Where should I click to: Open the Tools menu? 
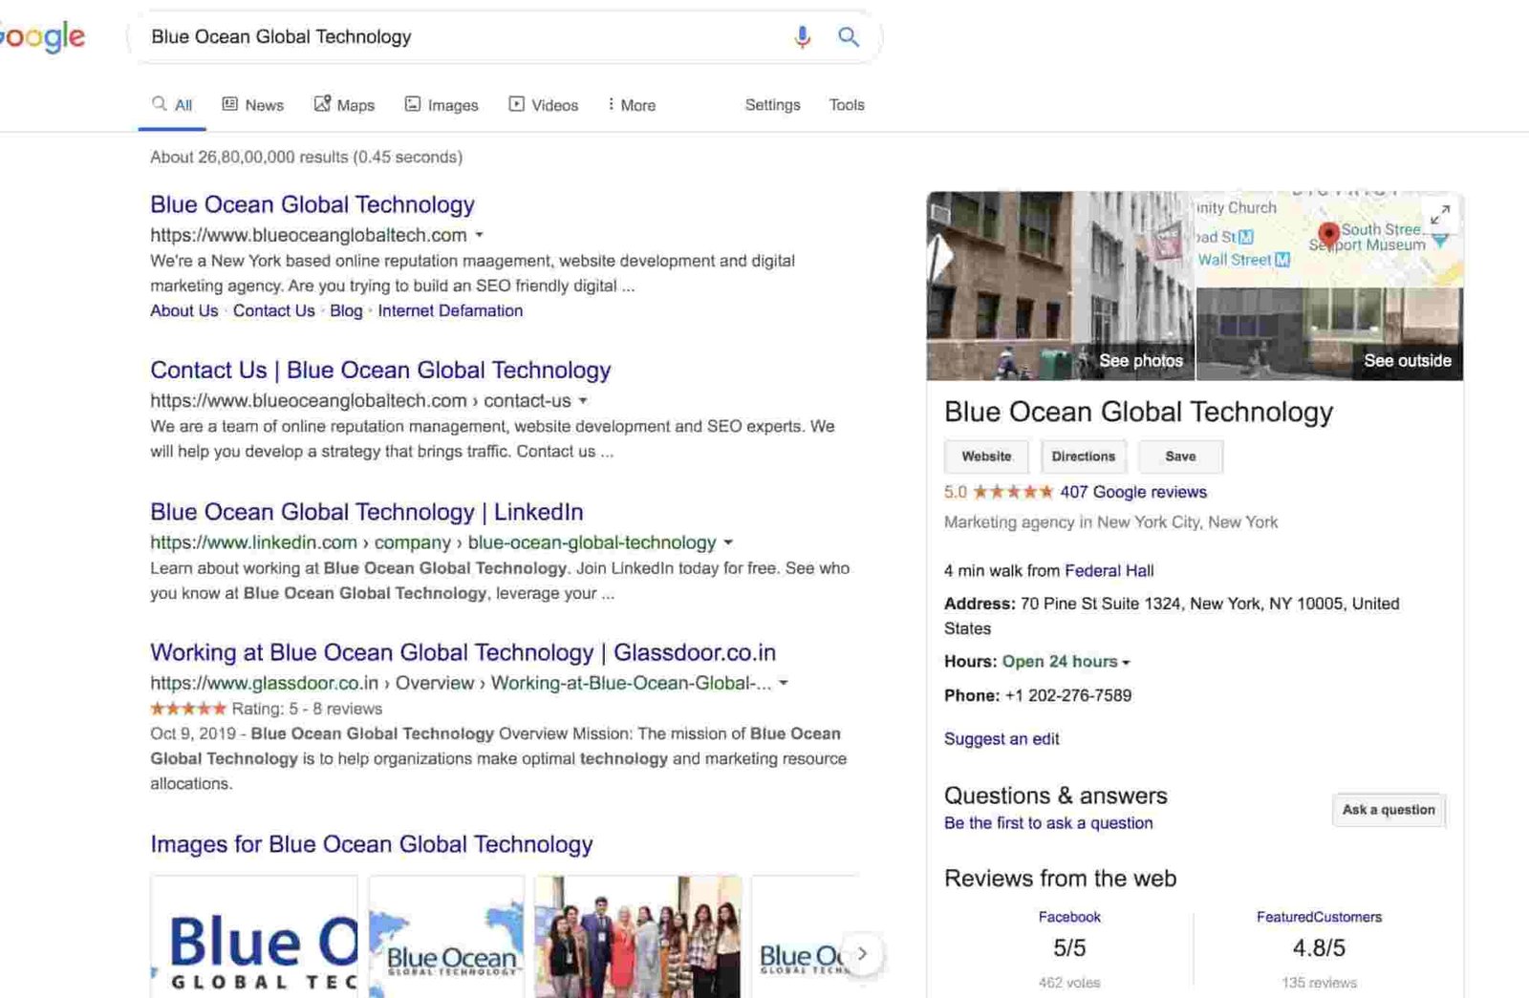845,105
